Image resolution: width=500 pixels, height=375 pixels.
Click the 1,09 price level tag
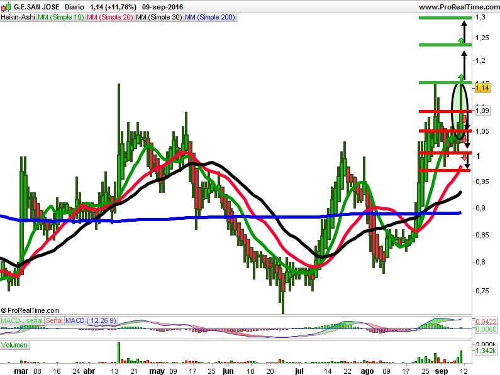pos(482,111)
